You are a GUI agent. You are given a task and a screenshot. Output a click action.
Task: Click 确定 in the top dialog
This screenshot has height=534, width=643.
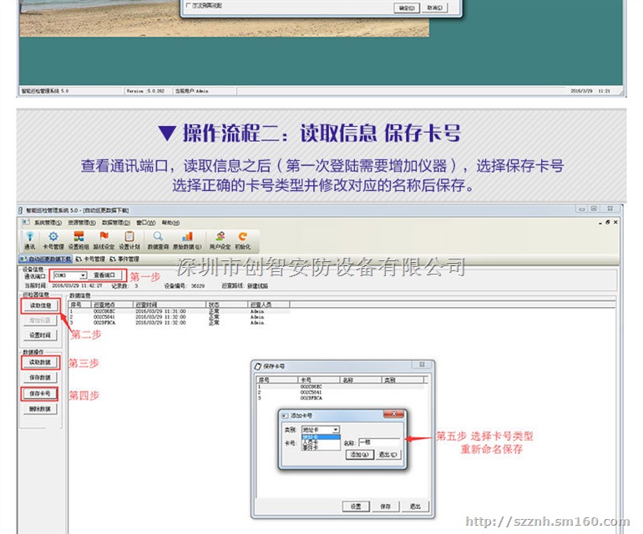point(407,8)
